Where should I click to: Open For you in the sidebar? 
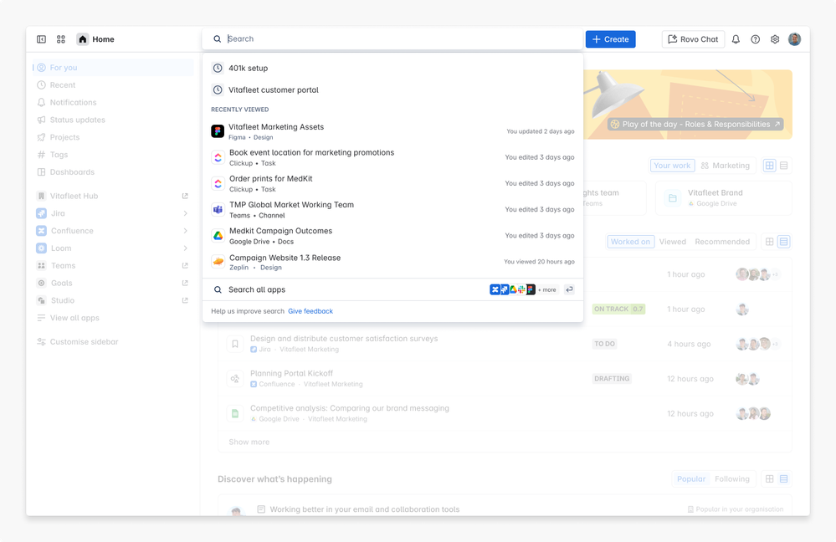pos(112,68)
